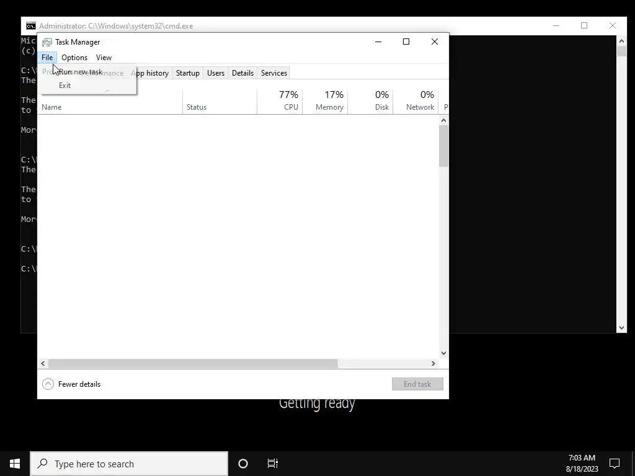Screen dimensions: 635x476
Task: Maximize the cmd.exe window
Action: [584, 25]
